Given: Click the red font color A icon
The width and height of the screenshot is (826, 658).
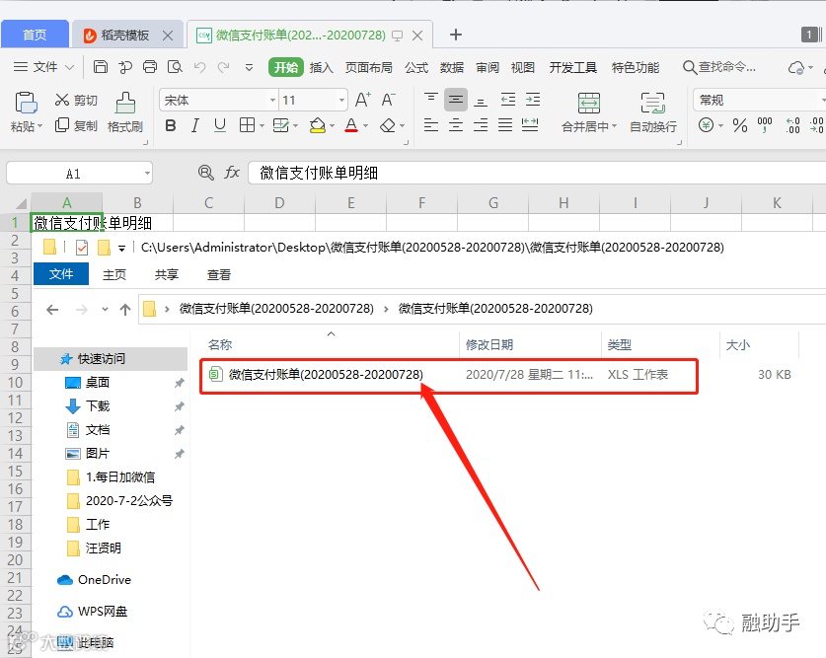Looking at the screenshot, I should pos(351,125).
